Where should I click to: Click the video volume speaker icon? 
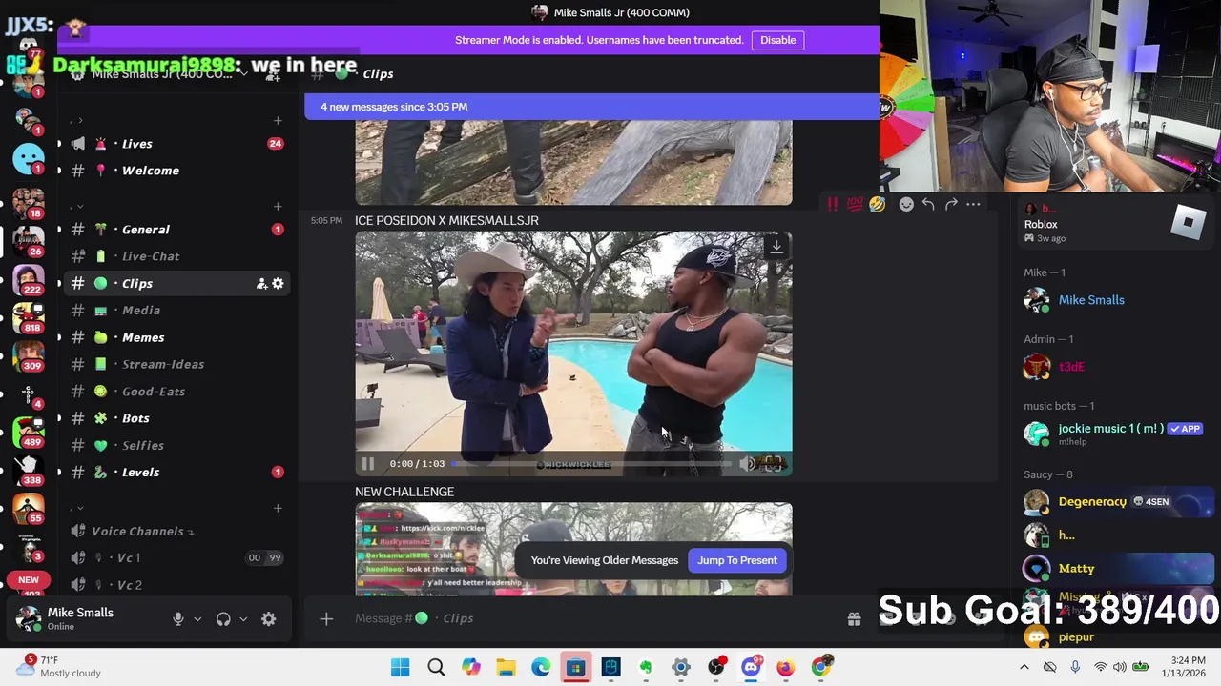pos(748,464)
